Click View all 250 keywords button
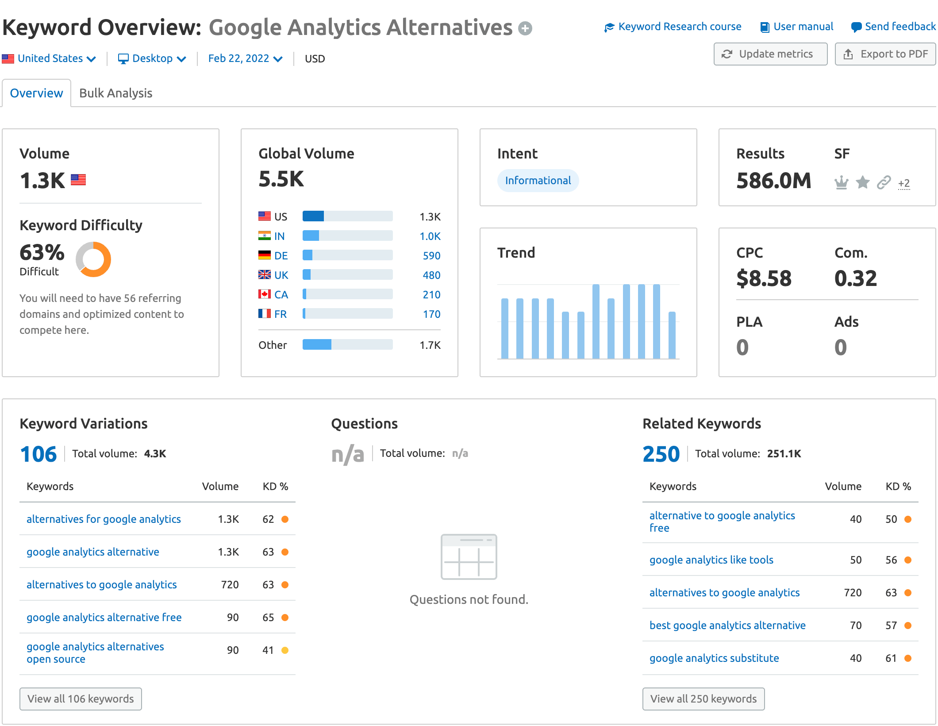 click(x=703, y=699)
